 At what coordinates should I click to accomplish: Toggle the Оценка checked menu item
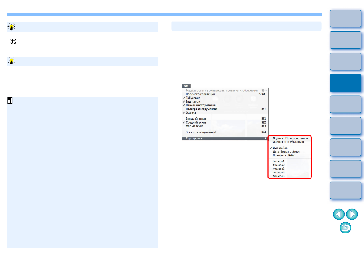point(225,113)
